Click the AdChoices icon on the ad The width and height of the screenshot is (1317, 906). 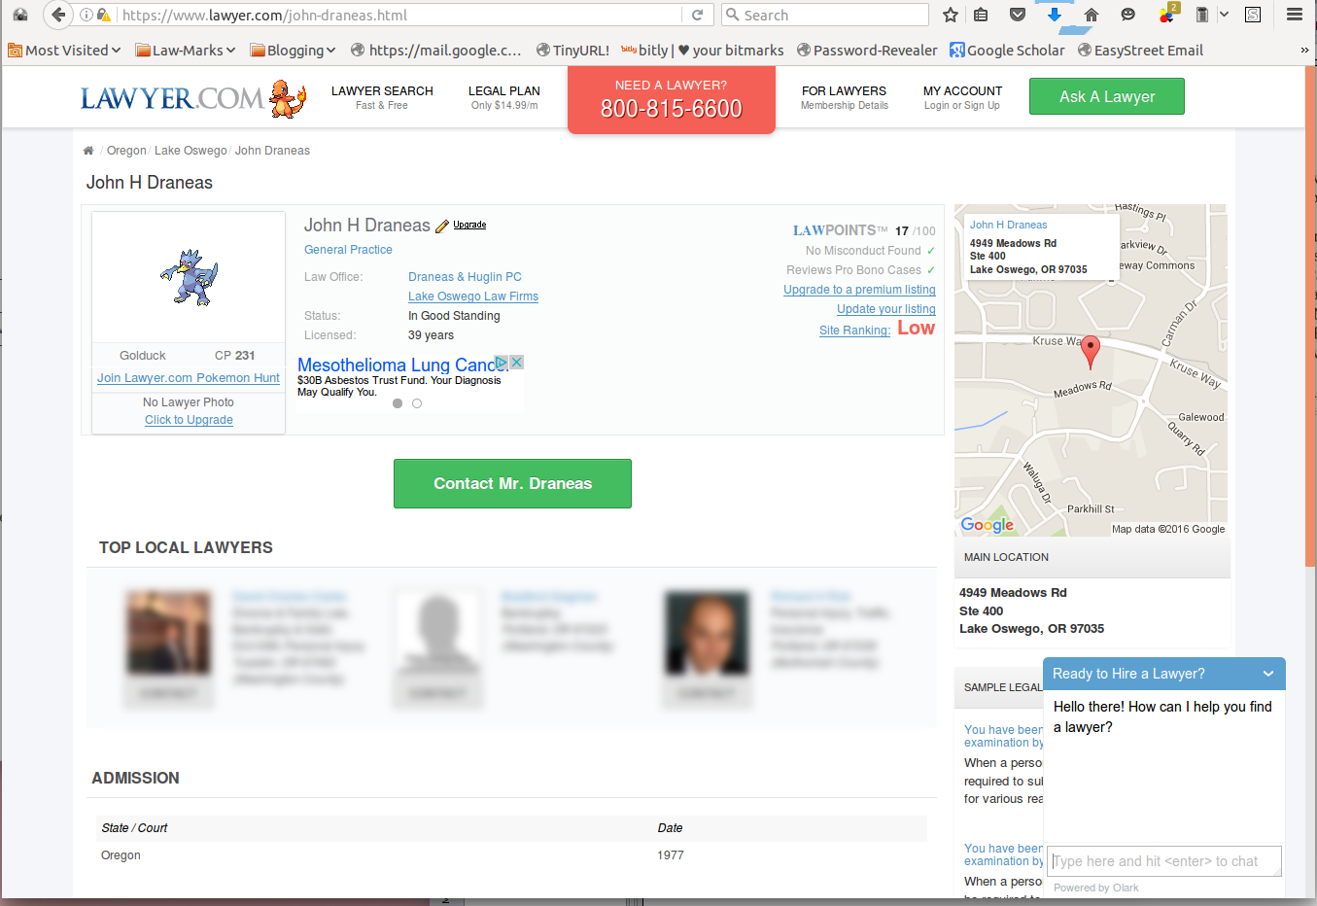[x=502, y=362]
